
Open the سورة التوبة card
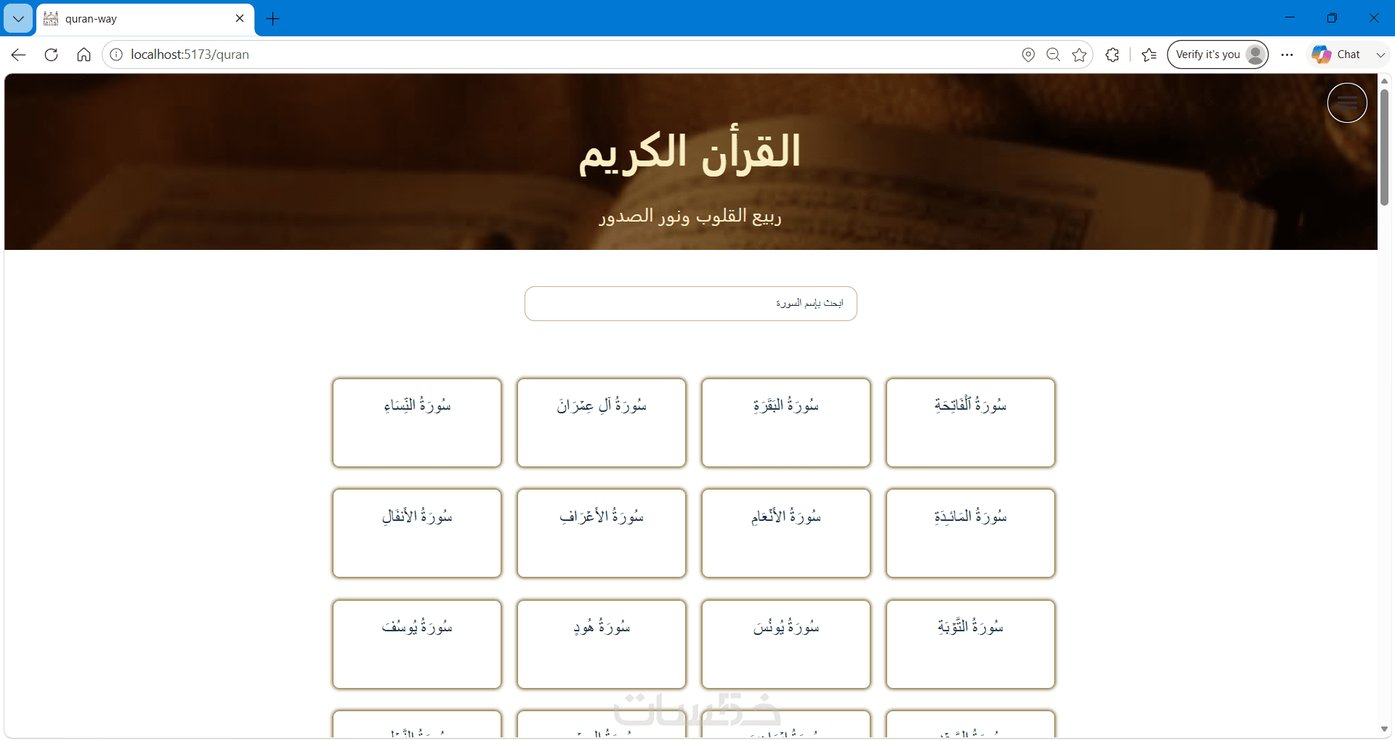point(971,644)
